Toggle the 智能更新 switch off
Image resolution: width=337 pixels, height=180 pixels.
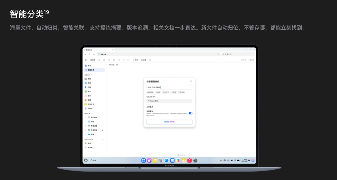[190, 113]
